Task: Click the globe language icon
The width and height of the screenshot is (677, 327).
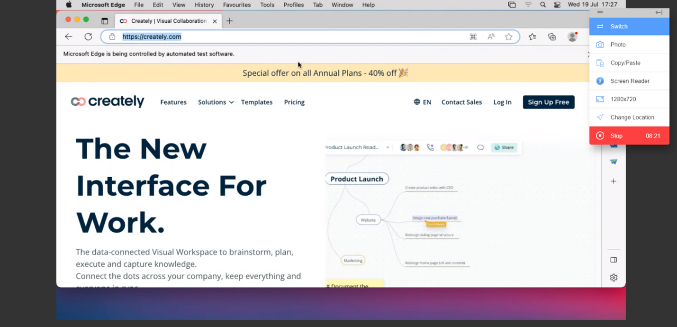Action: tap(417, 102)
